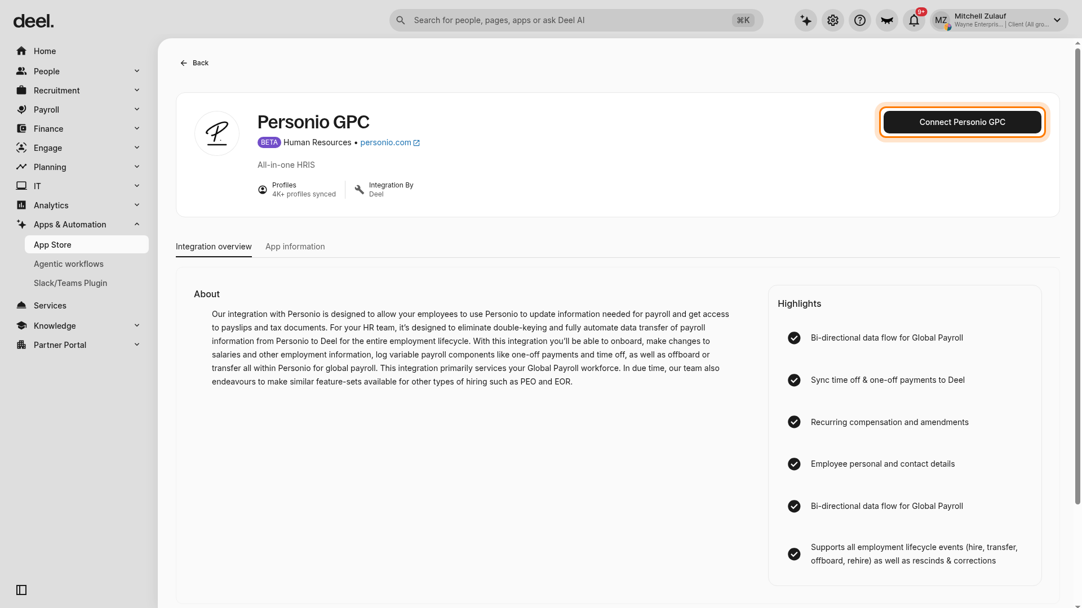Viewport: 1082px width, 608px height.
Task: Click 'Recurring compensation and amendments' highlight
Action: click(x=890, y=422)
